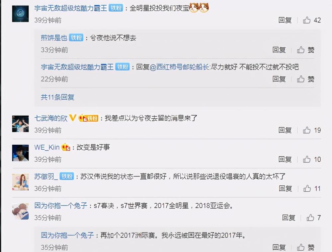332x252 pixels.
Task: Open 七武海的欣's profile via username
Action: [51, 118]
